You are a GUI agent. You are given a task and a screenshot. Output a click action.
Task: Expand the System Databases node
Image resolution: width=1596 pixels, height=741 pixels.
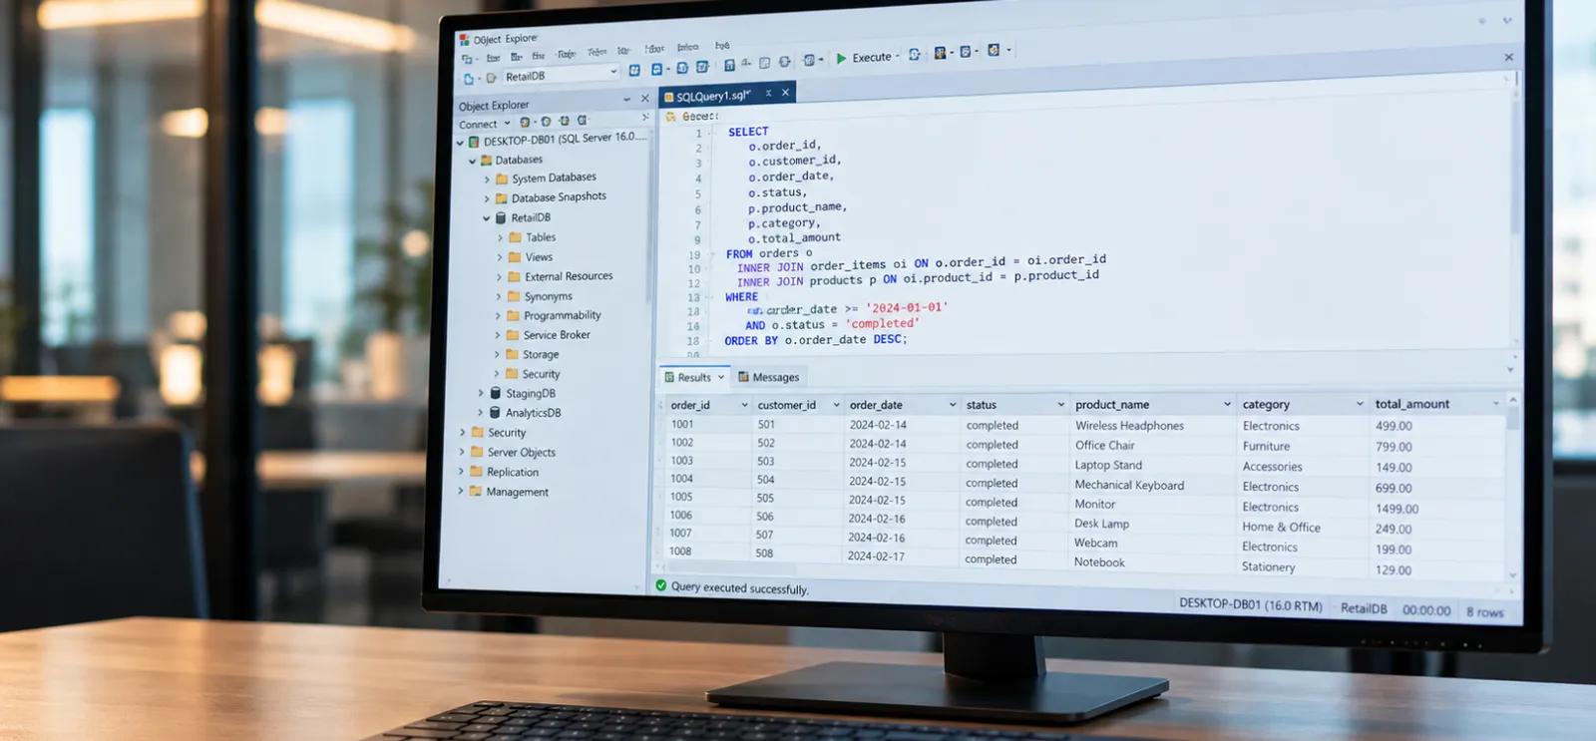coord(487,180)
